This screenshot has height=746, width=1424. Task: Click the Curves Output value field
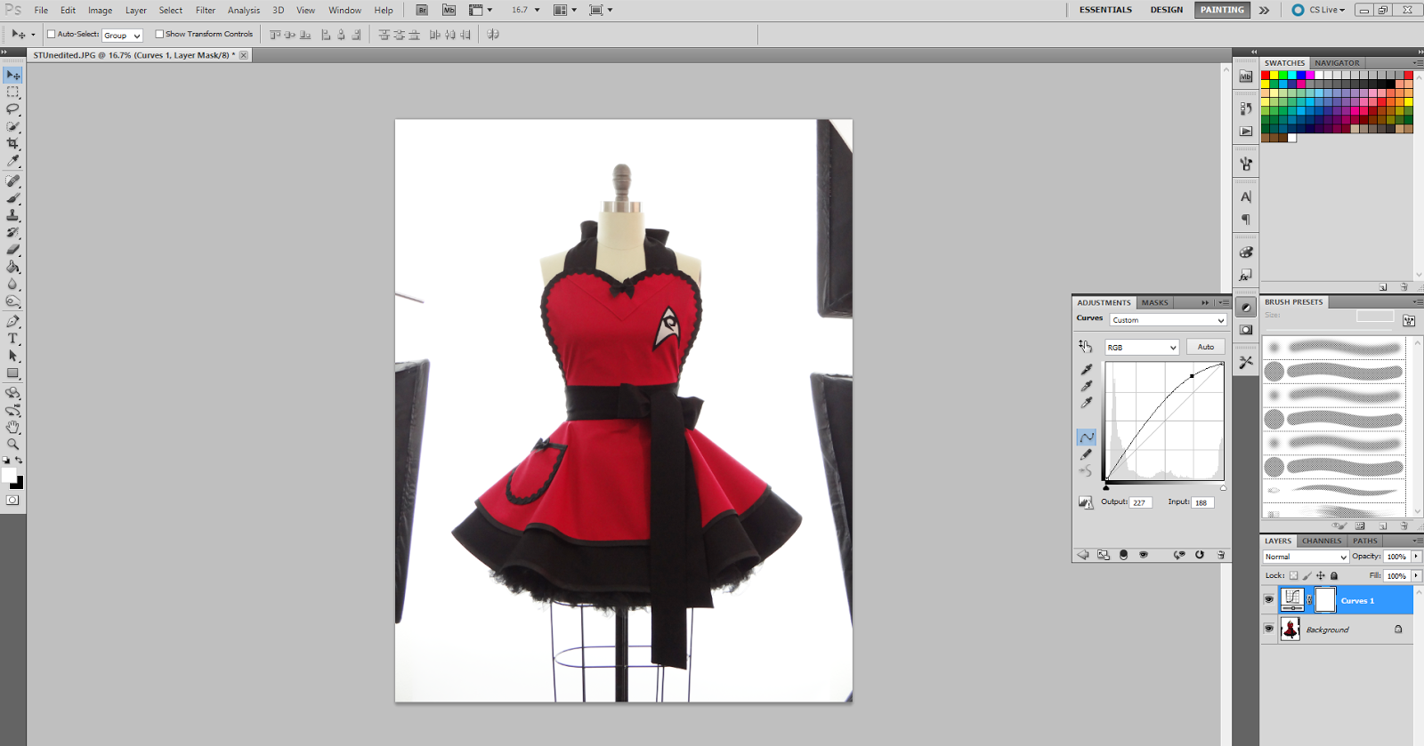pos(1141,502)
